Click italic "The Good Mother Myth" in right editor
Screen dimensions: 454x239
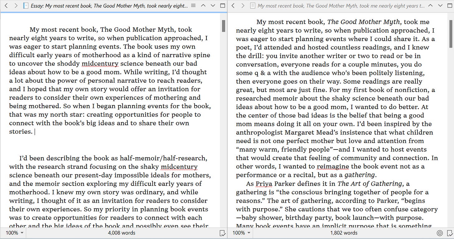pos(364,22)
